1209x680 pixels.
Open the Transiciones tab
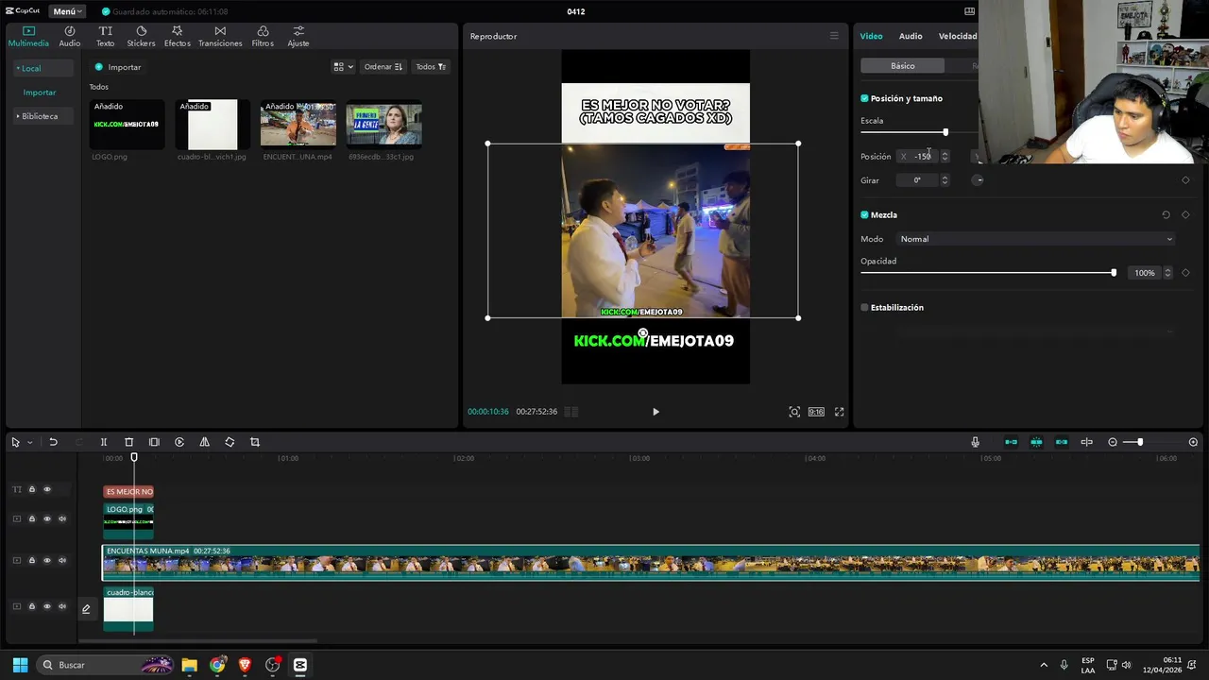[220, 36]
